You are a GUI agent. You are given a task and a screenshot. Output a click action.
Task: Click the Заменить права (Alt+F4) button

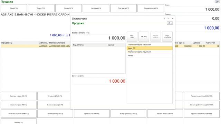point(19,105)
